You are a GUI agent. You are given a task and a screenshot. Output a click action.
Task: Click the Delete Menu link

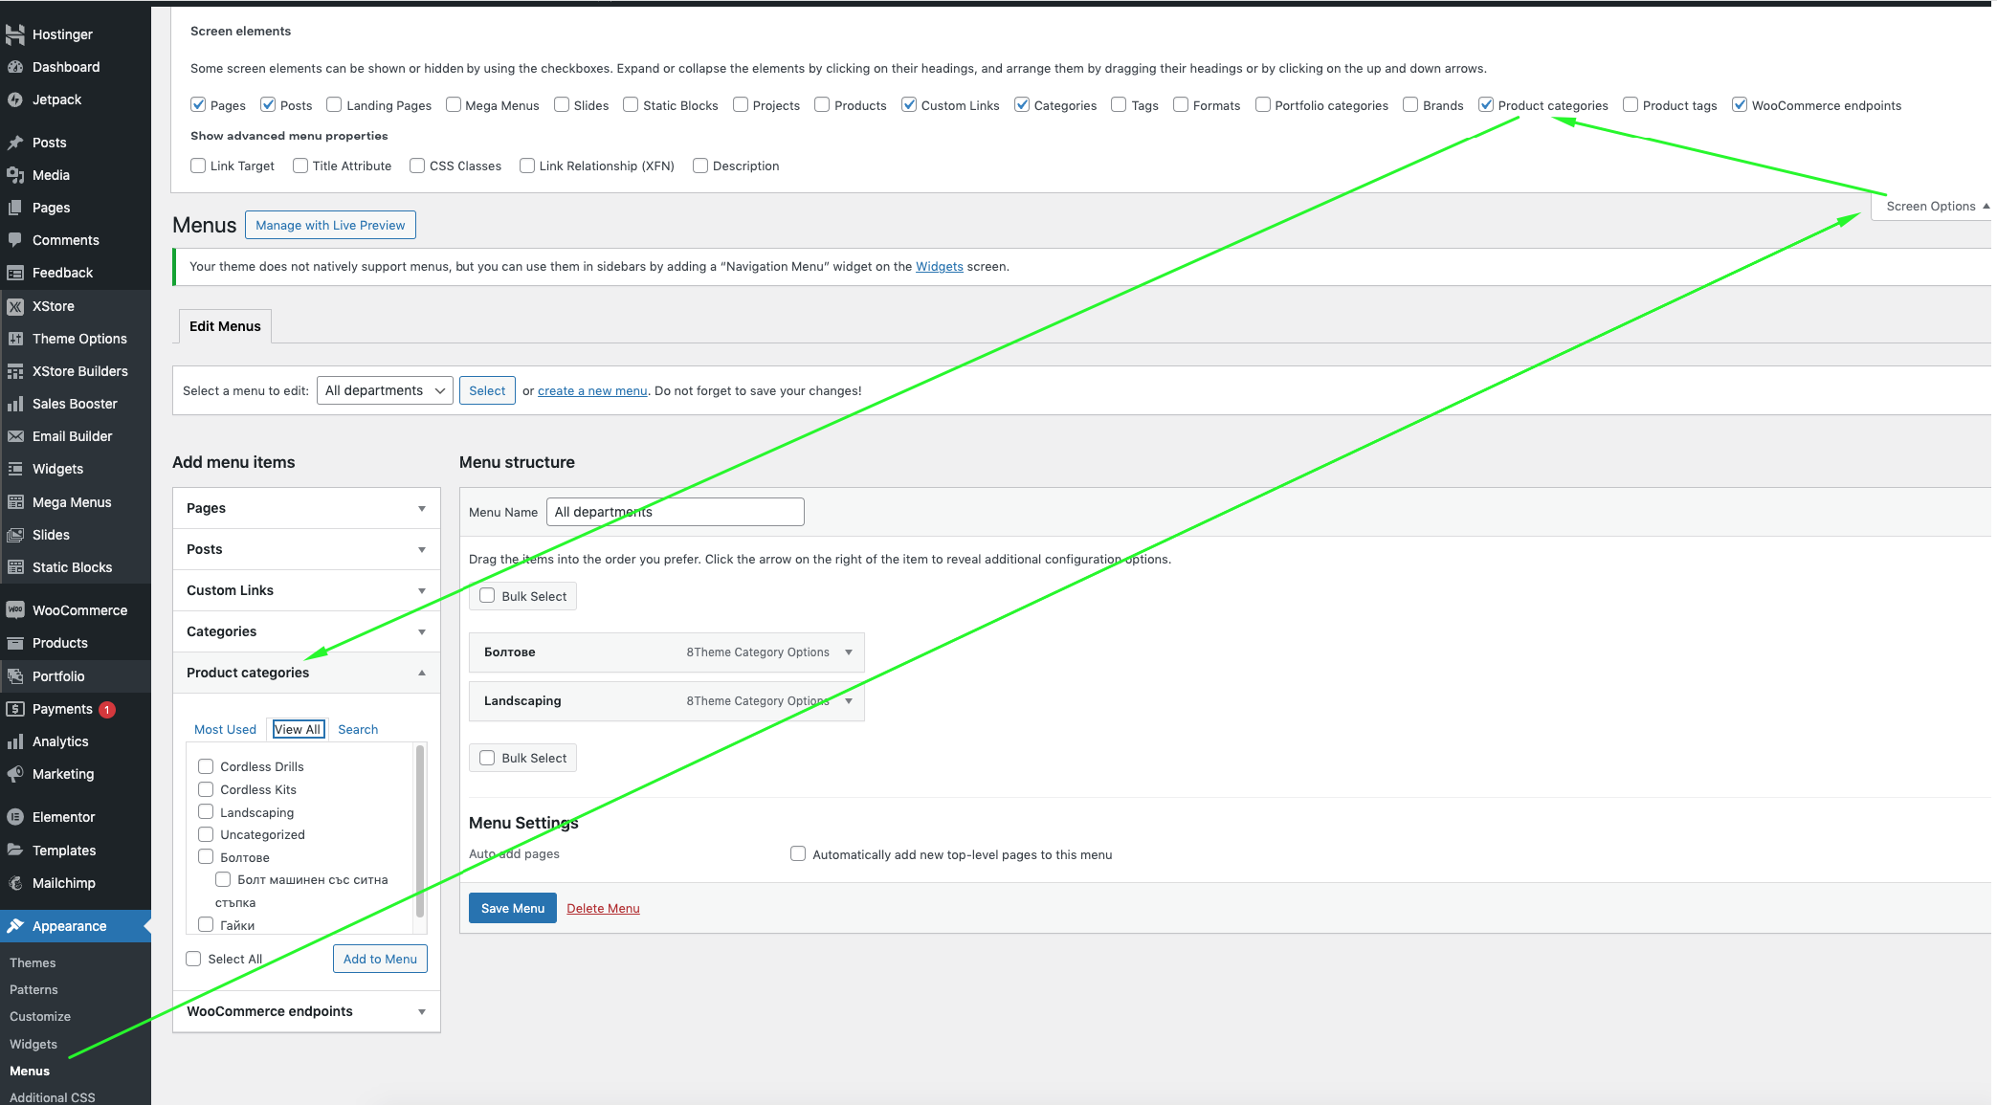tap(603, 908)
